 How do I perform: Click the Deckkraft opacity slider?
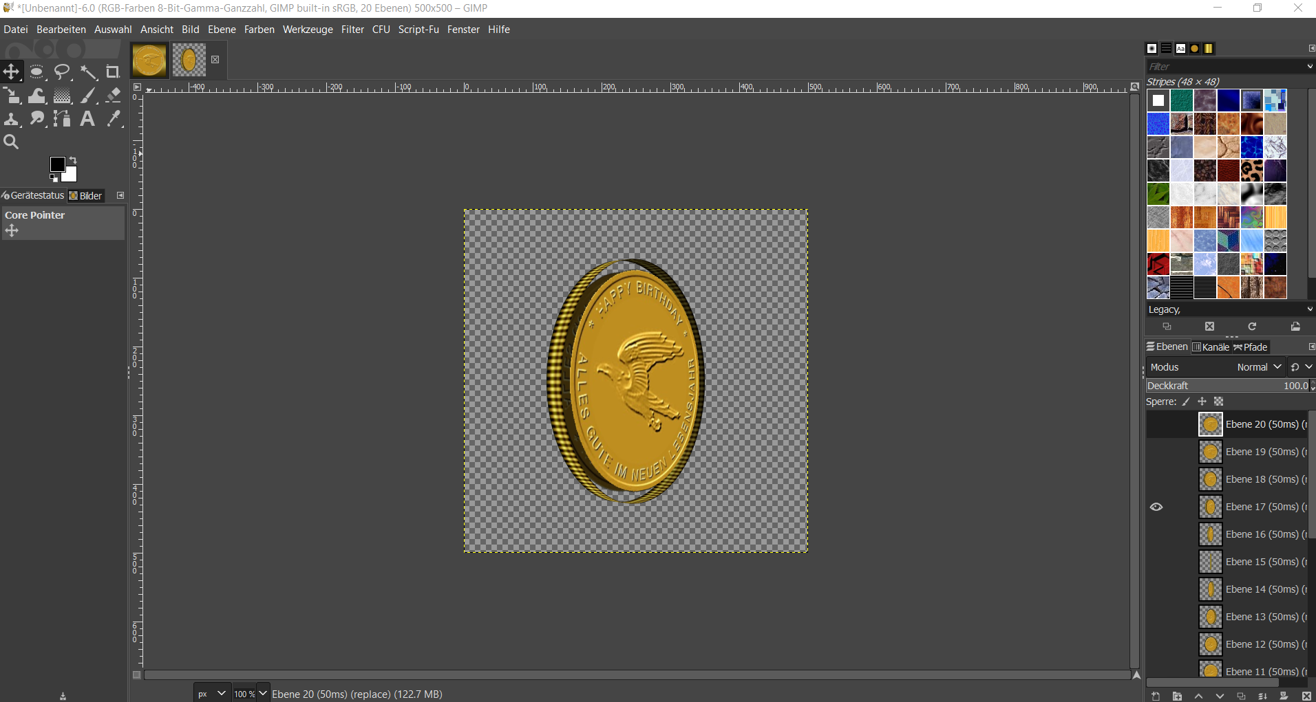(x=1225, y=386)
